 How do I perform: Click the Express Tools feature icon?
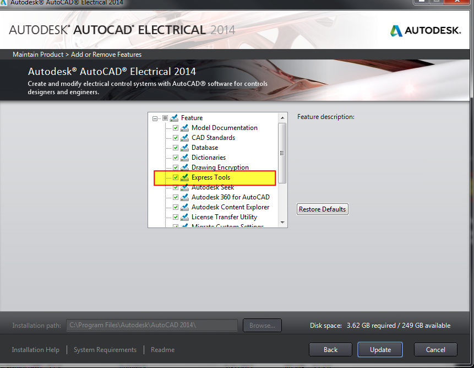coord(184,177)
